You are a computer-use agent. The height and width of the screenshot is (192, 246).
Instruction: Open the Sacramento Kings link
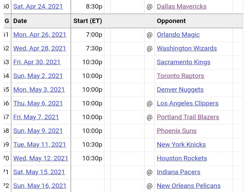[183, 62]
